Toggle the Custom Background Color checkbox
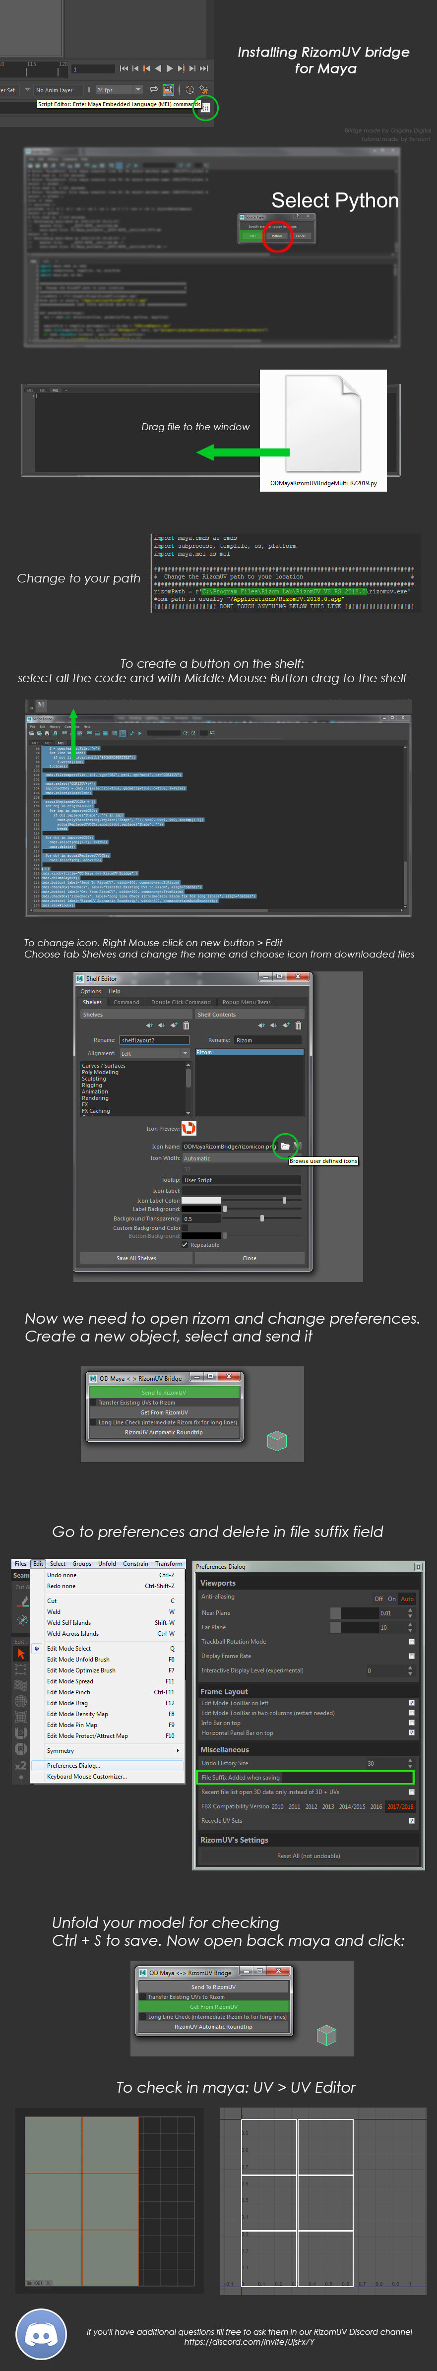The width and height of the screenshot is (437, 2371). click(x=185, y=1228)
